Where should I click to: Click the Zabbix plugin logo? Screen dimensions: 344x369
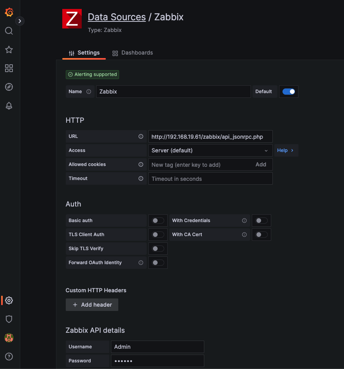(x=72, y=19)
